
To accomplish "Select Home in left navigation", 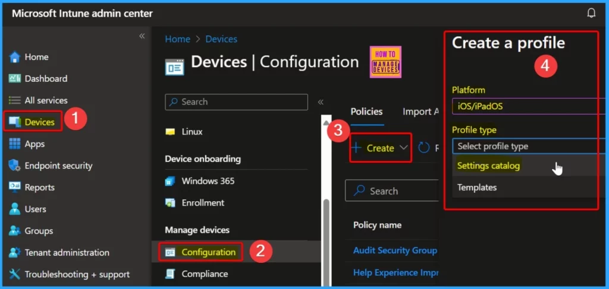I will click(x=36, y=57).
